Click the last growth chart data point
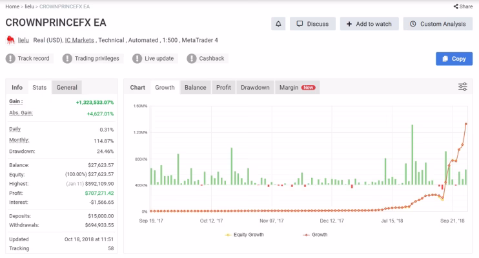 (x=466, y=124)
